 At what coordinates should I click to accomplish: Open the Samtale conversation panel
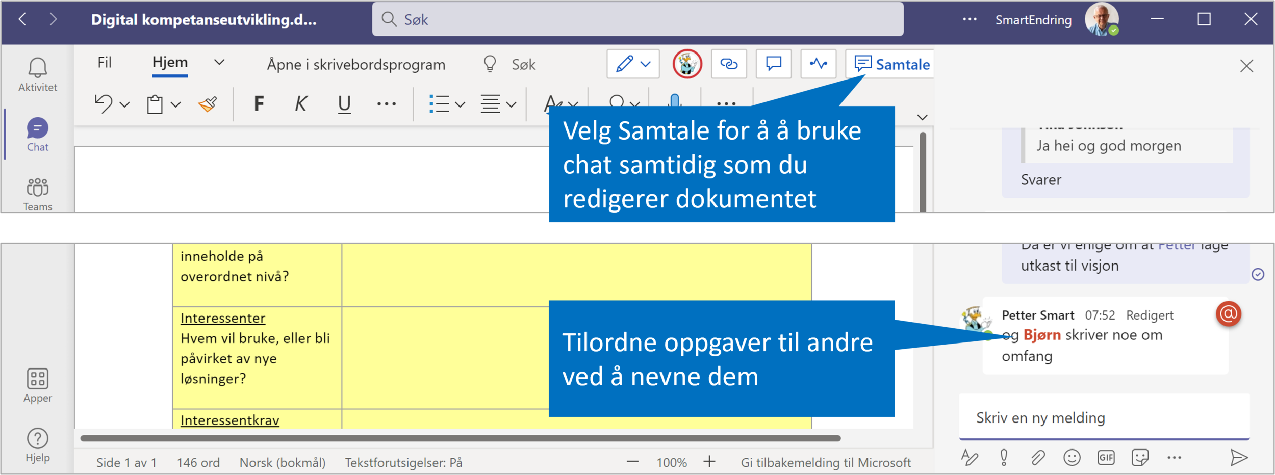click(x=891, y=64)
